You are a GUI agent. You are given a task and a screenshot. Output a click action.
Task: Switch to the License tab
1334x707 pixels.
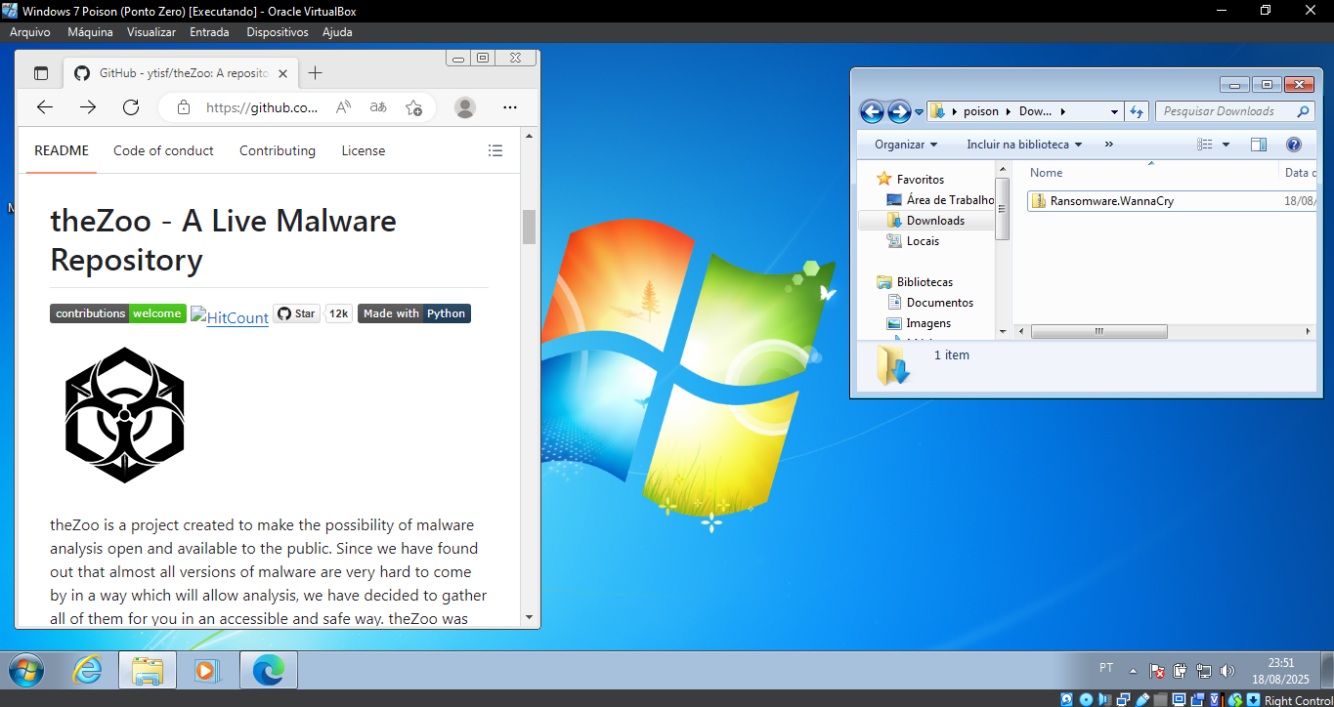[x=364, y=151]
